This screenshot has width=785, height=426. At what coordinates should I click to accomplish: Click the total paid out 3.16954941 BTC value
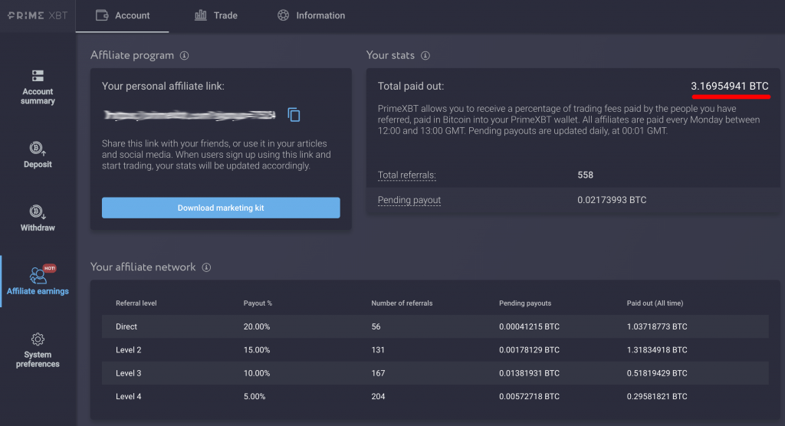point(730,86)
